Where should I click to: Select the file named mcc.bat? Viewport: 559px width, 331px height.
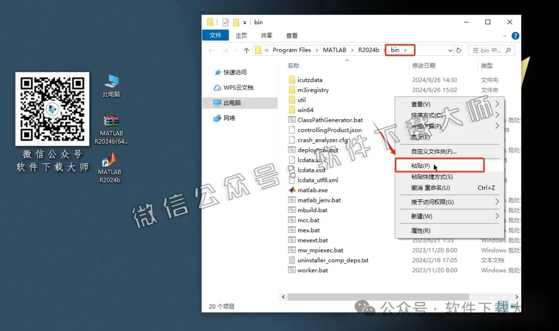pos(308,220)
